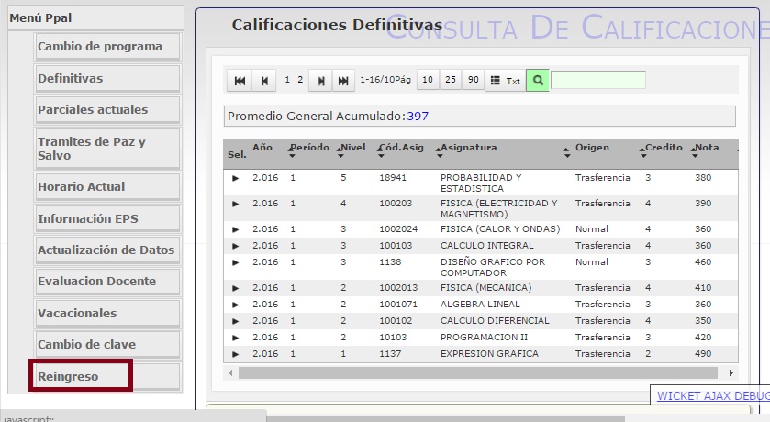This screenshot has width=770, height=422.
Task: Go to next page of results
Action: coord(320,81)
